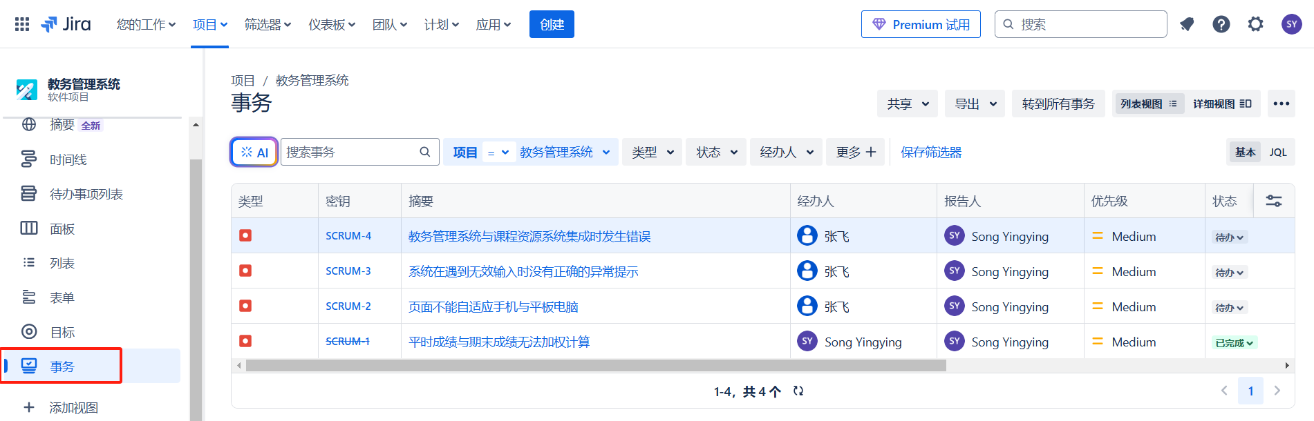The width and height of the screenshot is (1314, 421).
Task: Click the search magnifier in 搜索事务 box
Action: pyautogui.click(x=425, y=152)
